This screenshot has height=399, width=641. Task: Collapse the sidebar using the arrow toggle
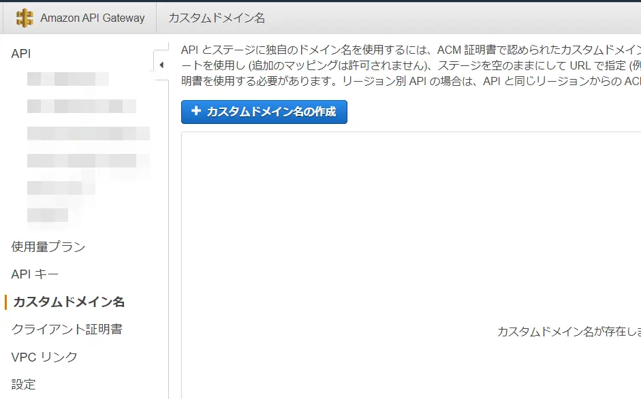coord(161,65)
